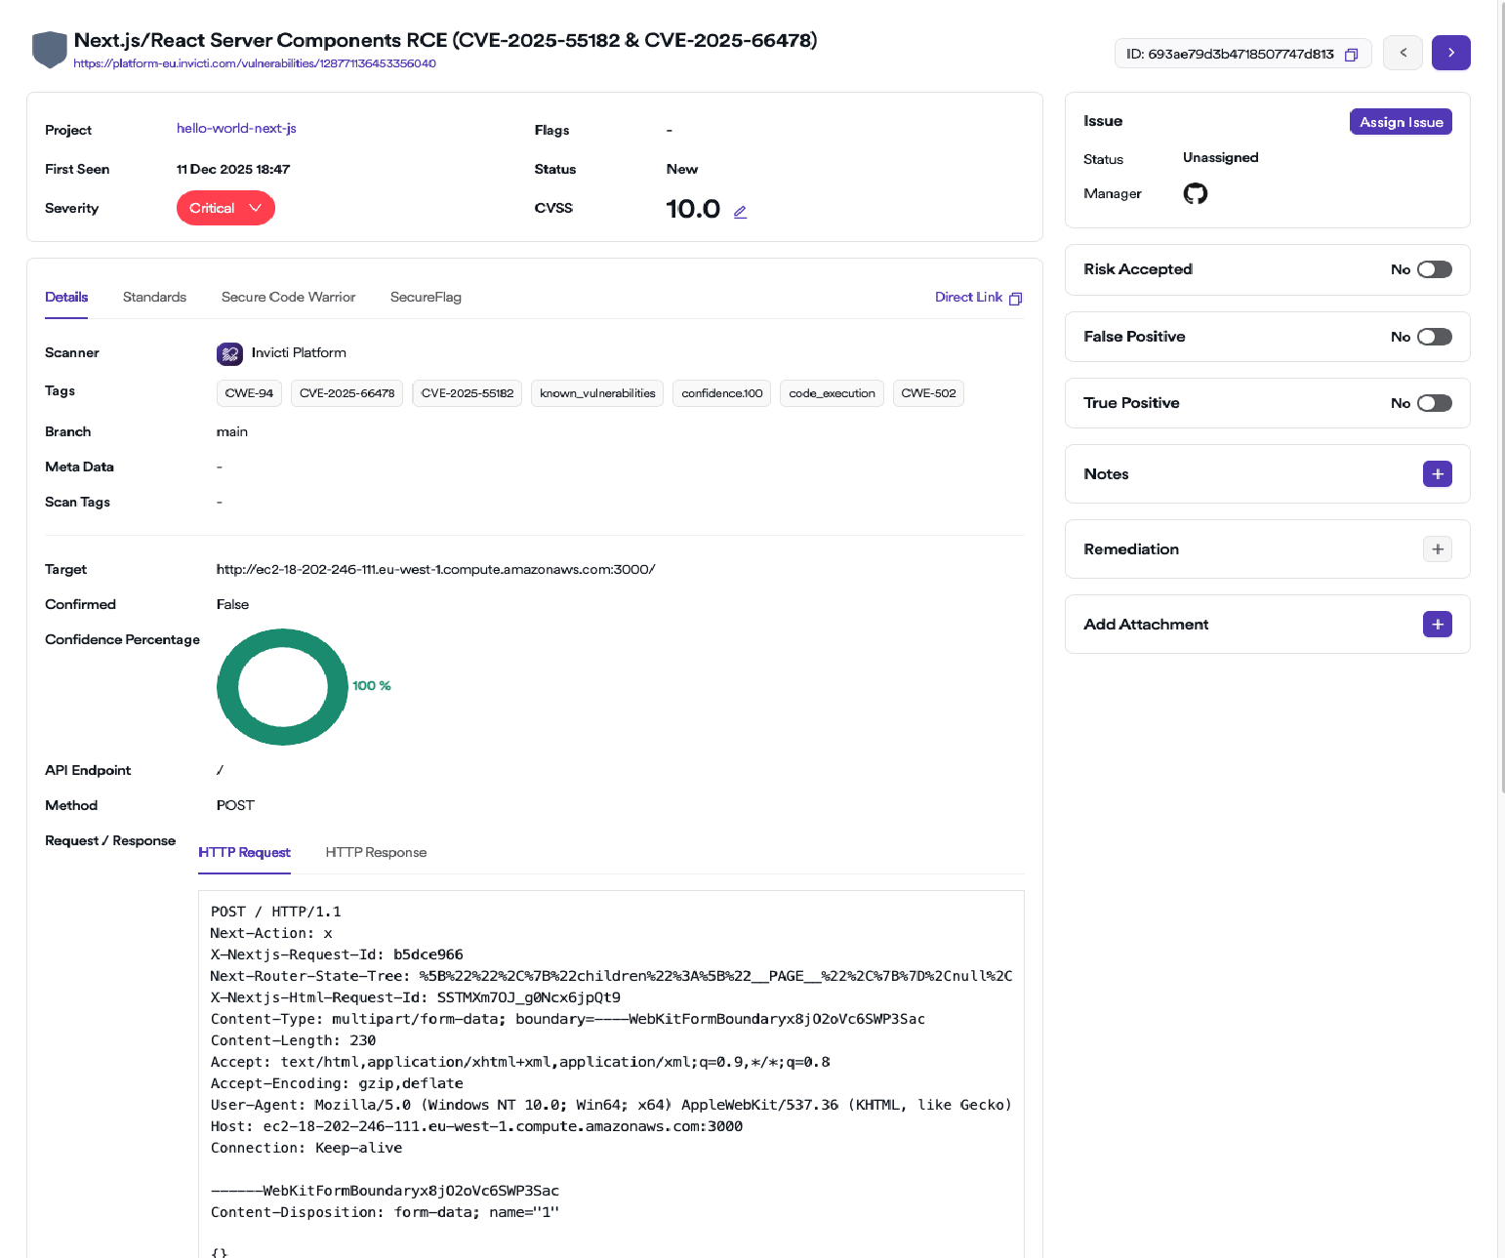1505x1258 pixels.
Task: Switch to the Details tab
Action: [x=66, y=297]
